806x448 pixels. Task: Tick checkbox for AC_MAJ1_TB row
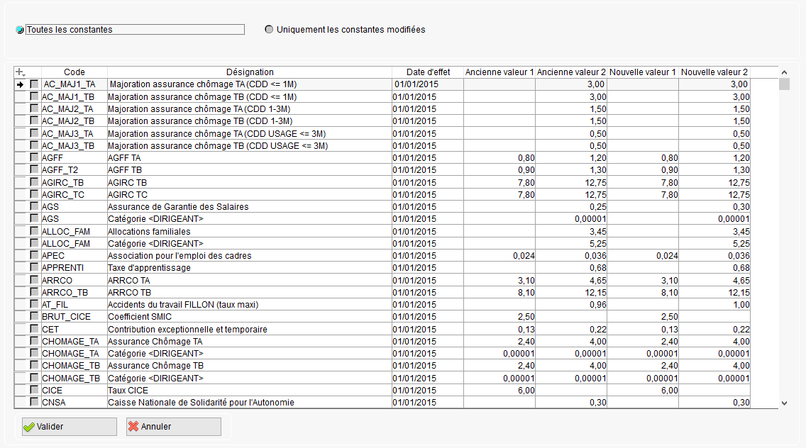34,96
